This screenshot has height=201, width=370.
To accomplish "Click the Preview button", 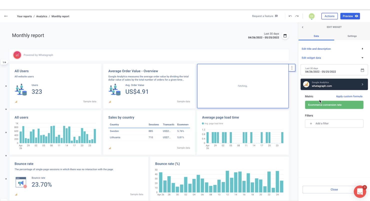I will click(350, 16).
